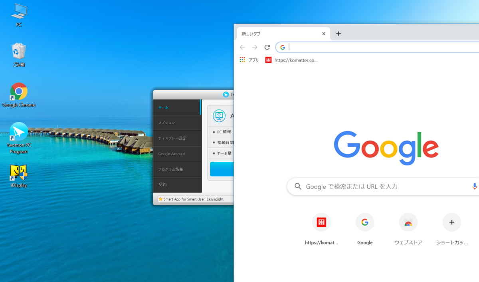
Task: Click Chrome's forward arrow
Action: pos(255,47)
